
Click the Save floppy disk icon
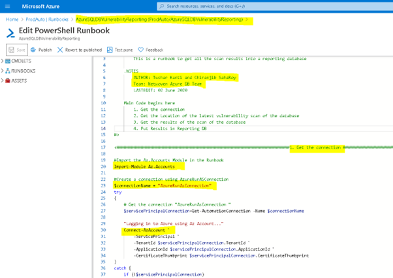(x=11, y=50)
